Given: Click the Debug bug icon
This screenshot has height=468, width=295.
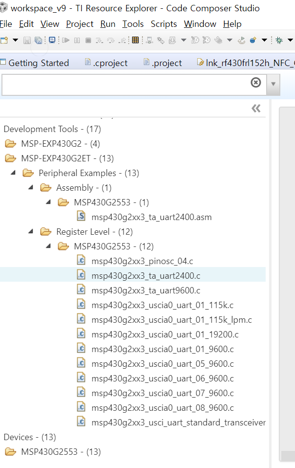Looking at the screenshot, I should point(279,40).
